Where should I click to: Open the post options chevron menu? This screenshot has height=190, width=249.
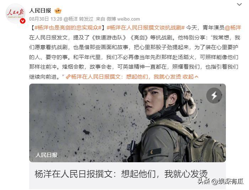(239, 5)
